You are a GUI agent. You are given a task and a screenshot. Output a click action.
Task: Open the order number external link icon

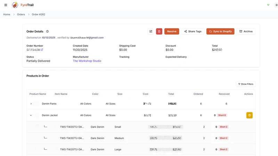point(42,50)
